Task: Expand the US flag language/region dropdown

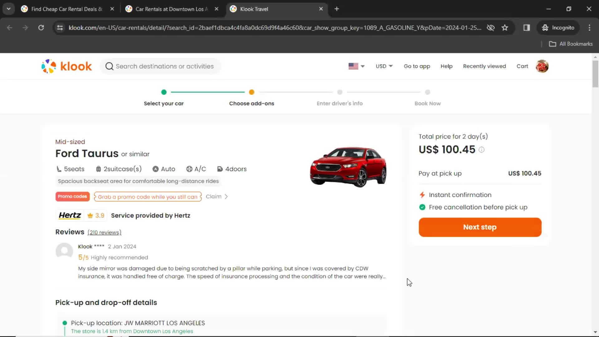Action: tap(356, 66)
